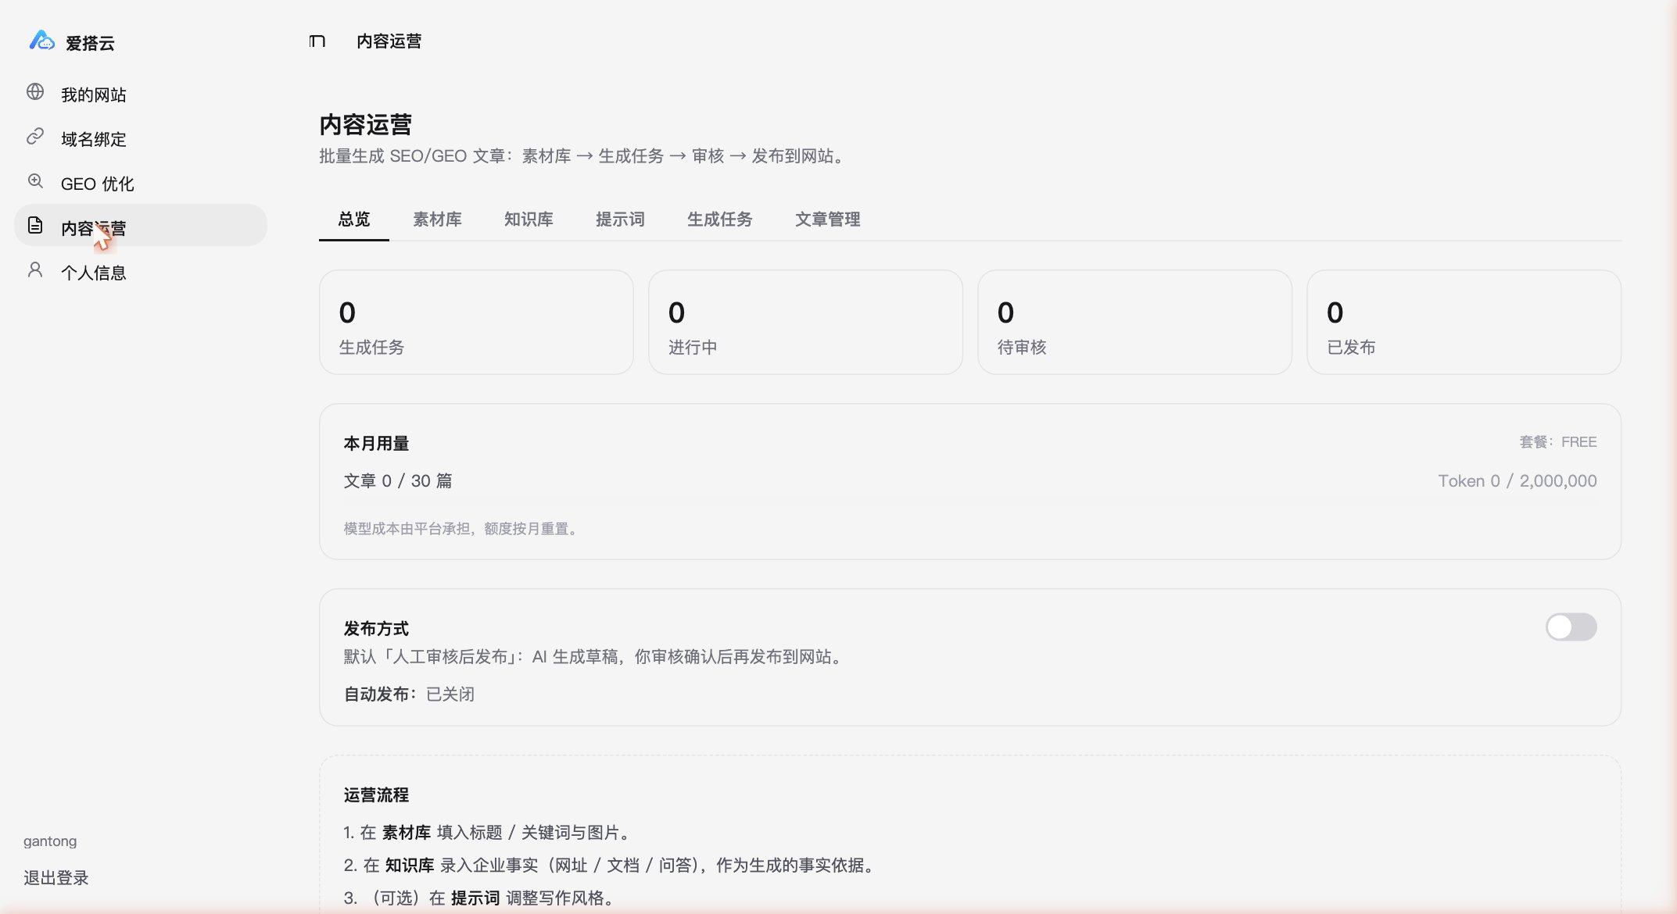Click the 批量生成 SEO/GEO 文章 subtitle

point(583,156)
